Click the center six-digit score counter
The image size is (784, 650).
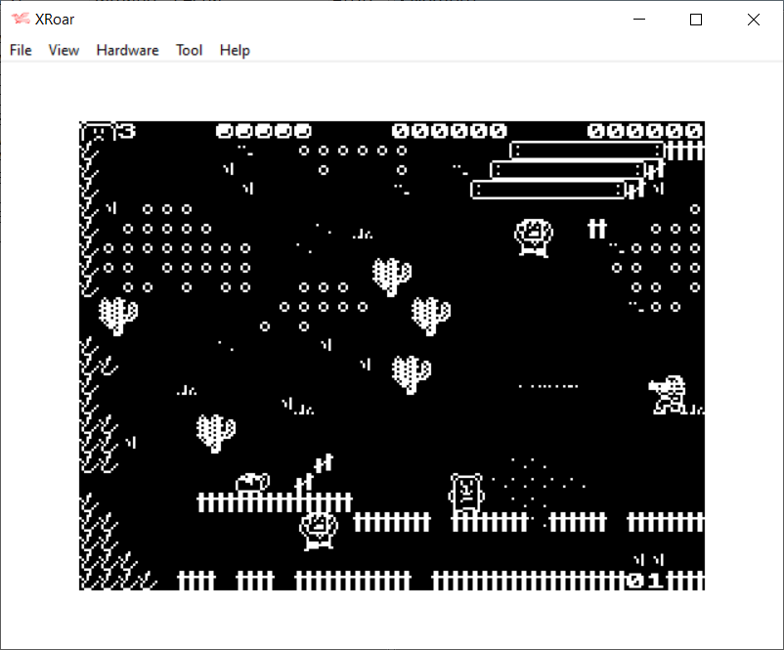pos(449,131)
